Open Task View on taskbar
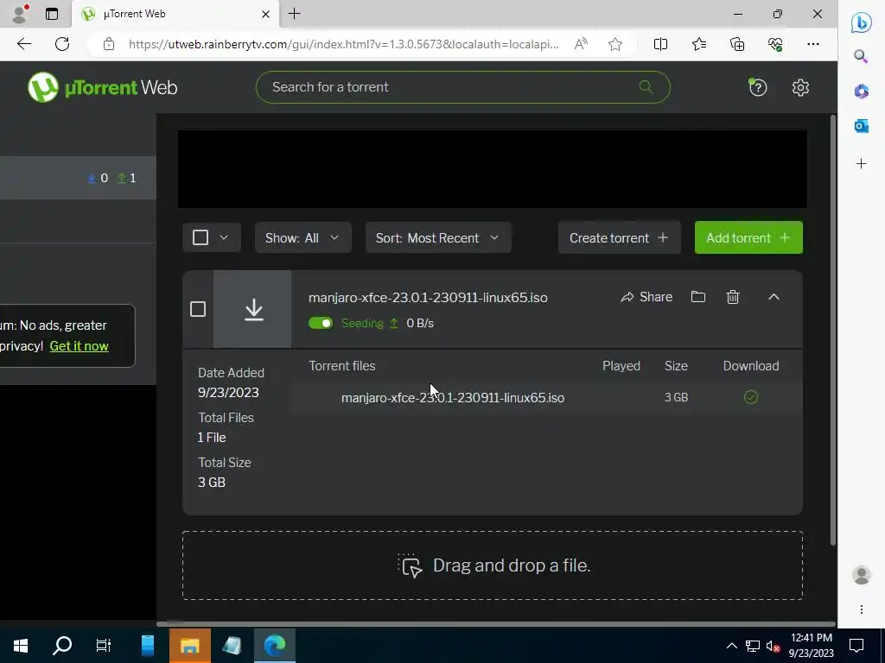 (104, 646)
